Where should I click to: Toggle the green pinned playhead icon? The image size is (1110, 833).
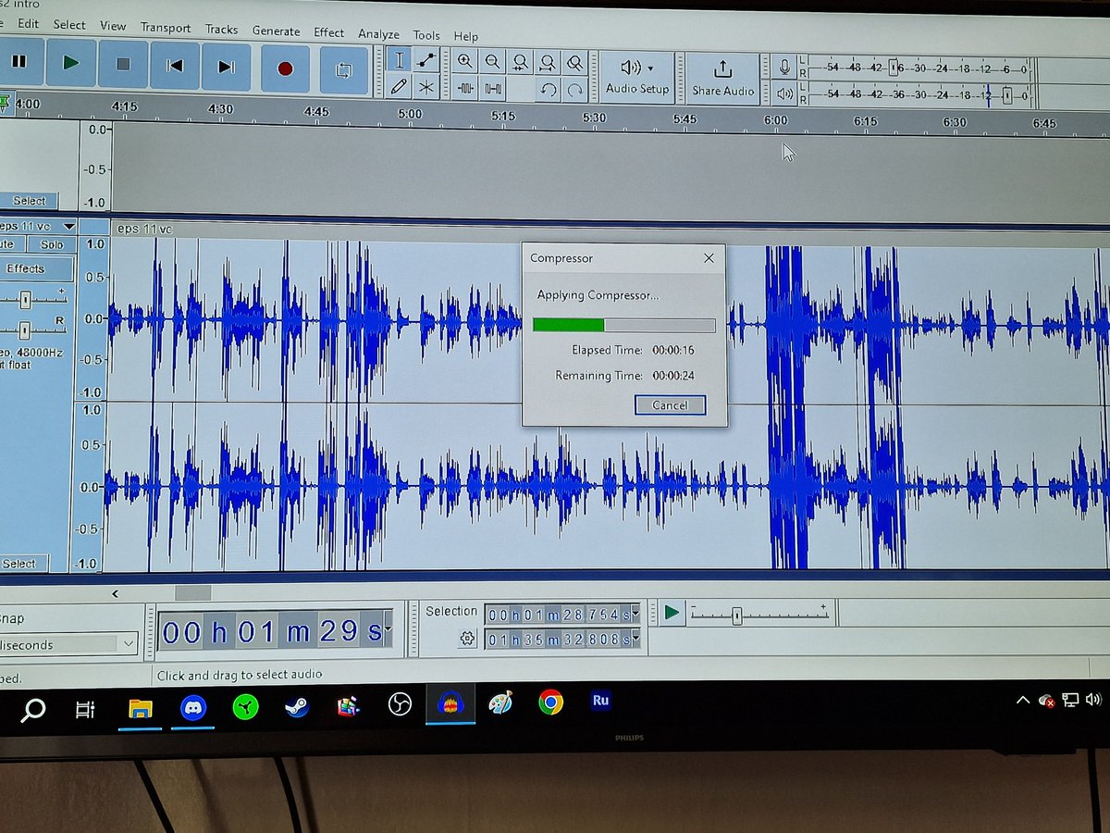5,103
